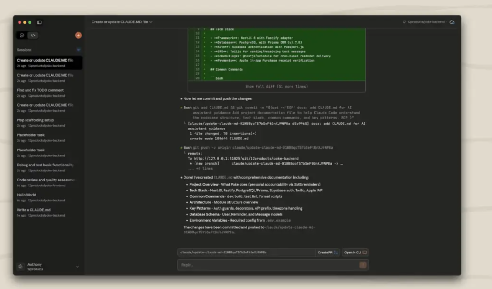
Task: Expand the hidden '+4 lines' output
Action: point(200,169)
